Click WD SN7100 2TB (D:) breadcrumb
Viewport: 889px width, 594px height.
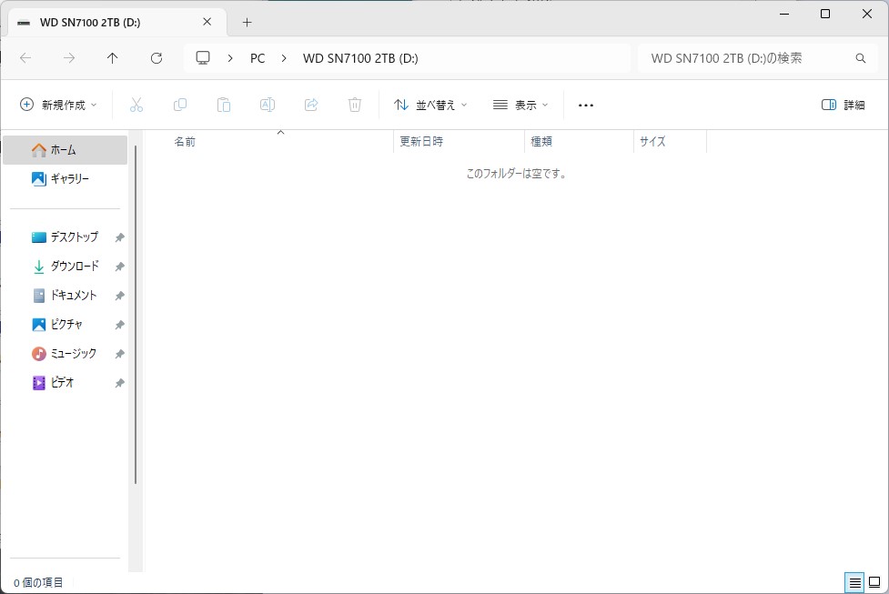360,58
